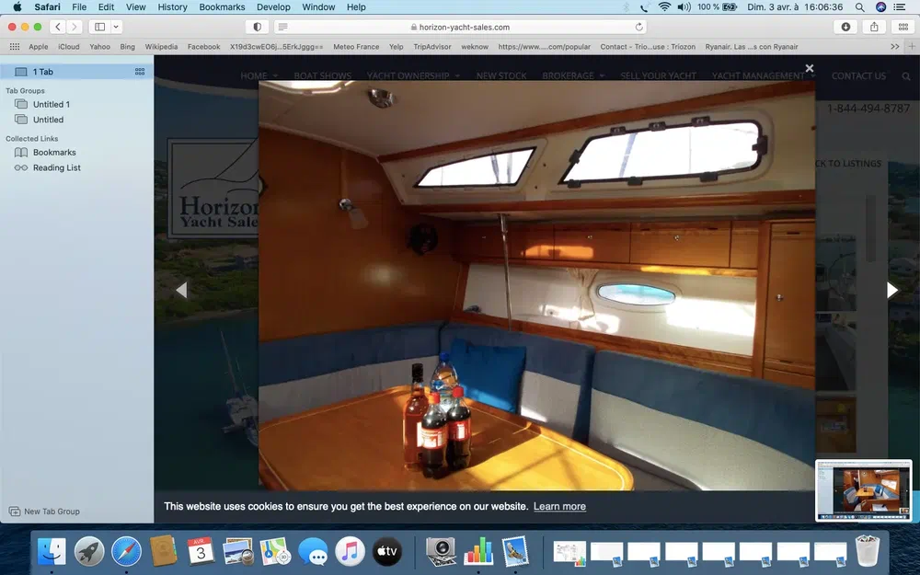
Task: Select the Untitled 1 tab group
Action: tap(51, 104)
